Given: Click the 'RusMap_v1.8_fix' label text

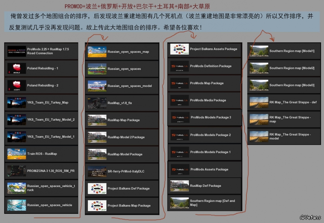Looking at the screenshot, I should click(120, 103).
